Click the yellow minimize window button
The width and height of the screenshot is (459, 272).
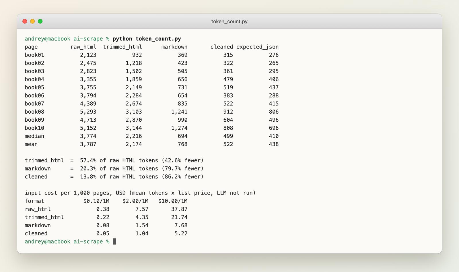point(32,21)
